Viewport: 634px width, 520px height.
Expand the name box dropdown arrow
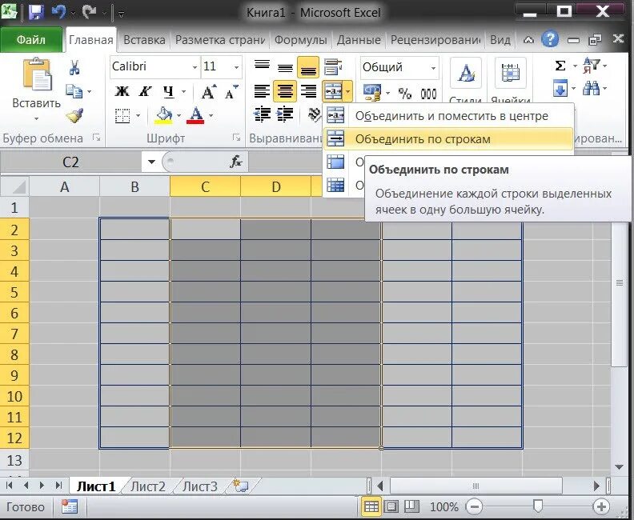151,162
